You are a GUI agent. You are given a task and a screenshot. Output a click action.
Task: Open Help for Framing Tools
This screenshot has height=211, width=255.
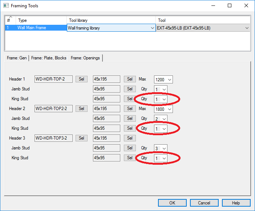click(236, 203)
